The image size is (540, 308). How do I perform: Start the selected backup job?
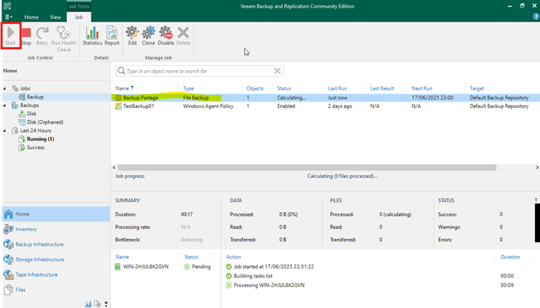point(10,35)
